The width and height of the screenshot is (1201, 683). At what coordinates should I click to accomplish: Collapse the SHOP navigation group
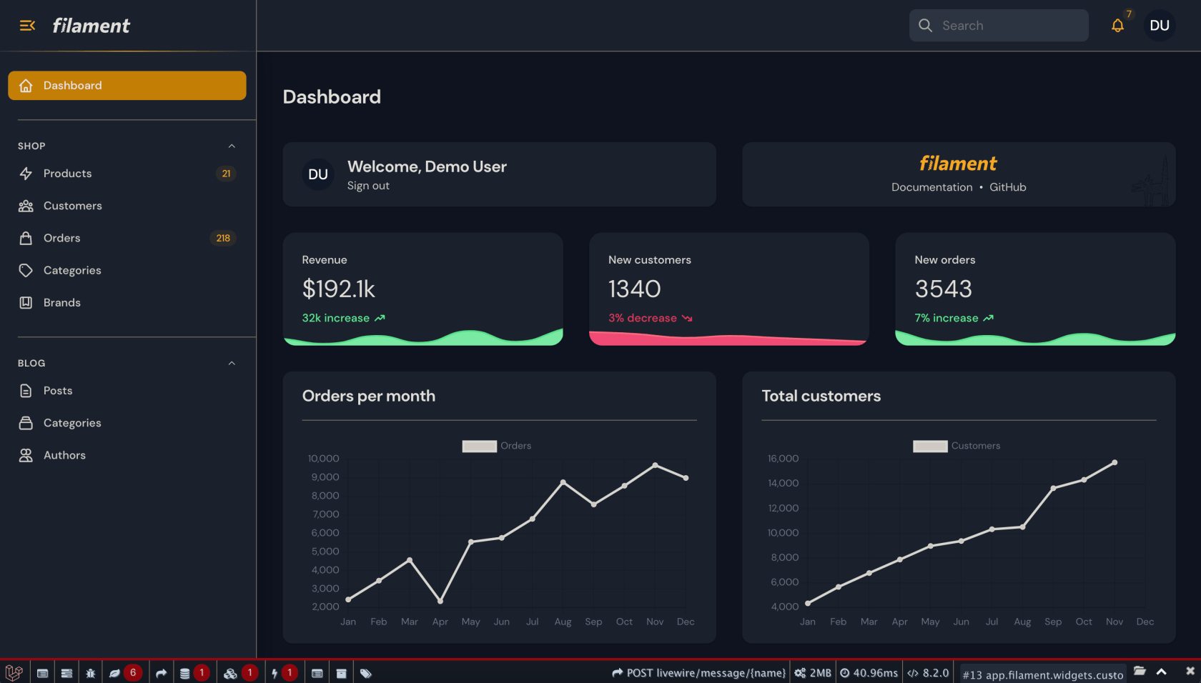point(232,146)
